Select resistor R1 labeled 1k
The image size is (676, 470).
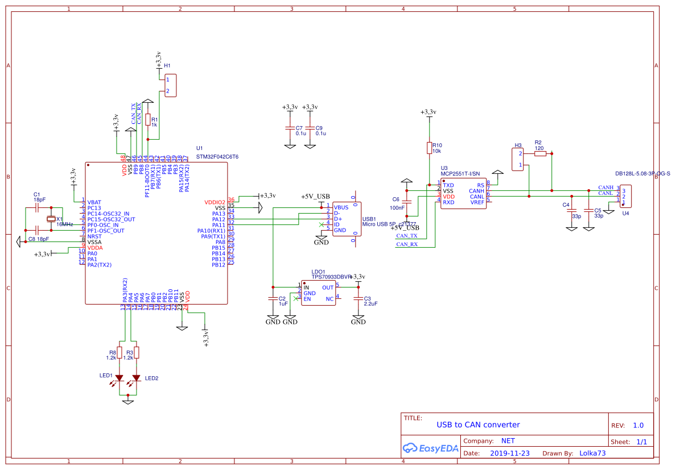click(x=149, y=120)
